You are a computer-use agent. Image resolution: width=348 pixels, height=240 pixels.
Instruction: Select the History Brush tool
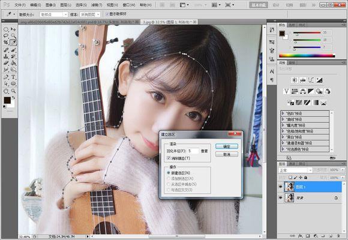click(x=13, y=56)
